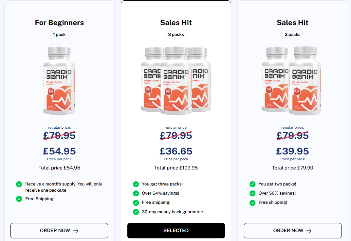Viewport: 351px width, 241px height.
Task: Click the £36.65 price per pack text
Action: 176,151
